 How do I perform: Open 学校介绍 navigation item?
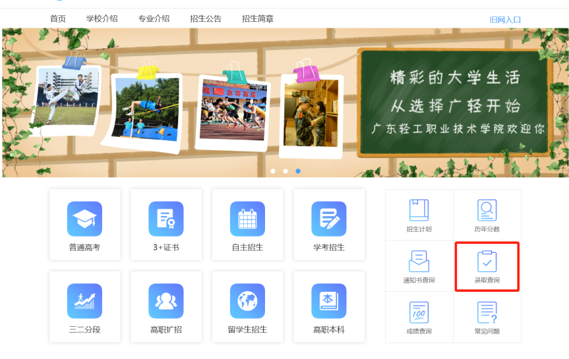(102, 19)
